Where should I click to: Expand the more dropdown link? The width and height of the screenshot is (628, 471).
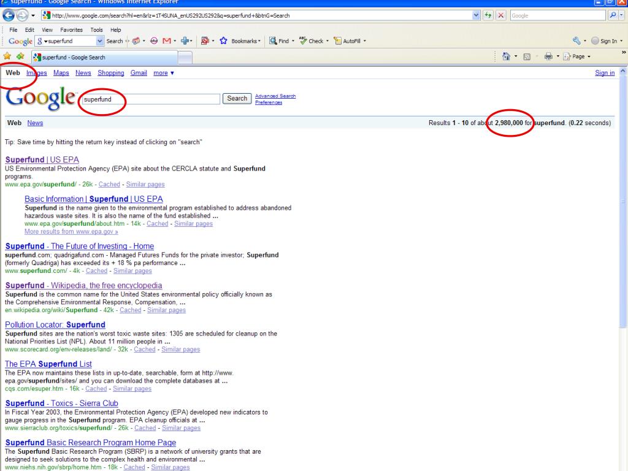(x=163, y=73)
